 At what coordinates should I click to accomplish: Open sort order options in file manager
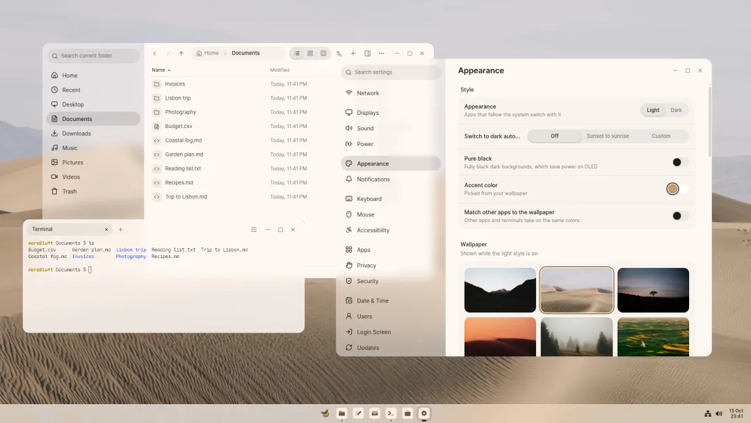coord(339,53)
